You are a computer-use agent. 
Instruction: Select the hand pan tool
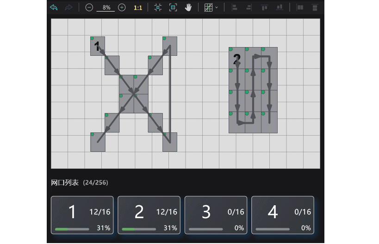188,7
